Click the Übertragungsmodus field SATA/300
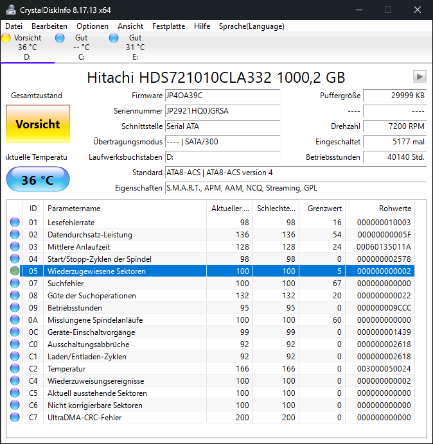Screen dimensions: 433x444 222,142
